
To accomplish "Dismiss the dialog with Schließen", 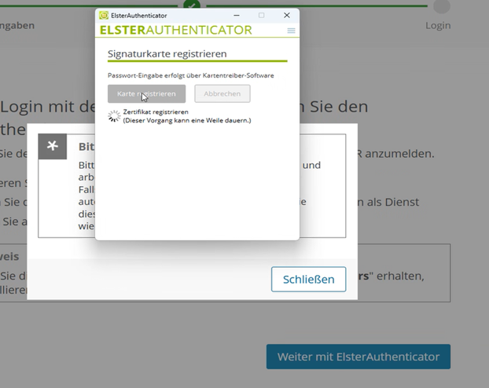I will (x=308, y=279).
